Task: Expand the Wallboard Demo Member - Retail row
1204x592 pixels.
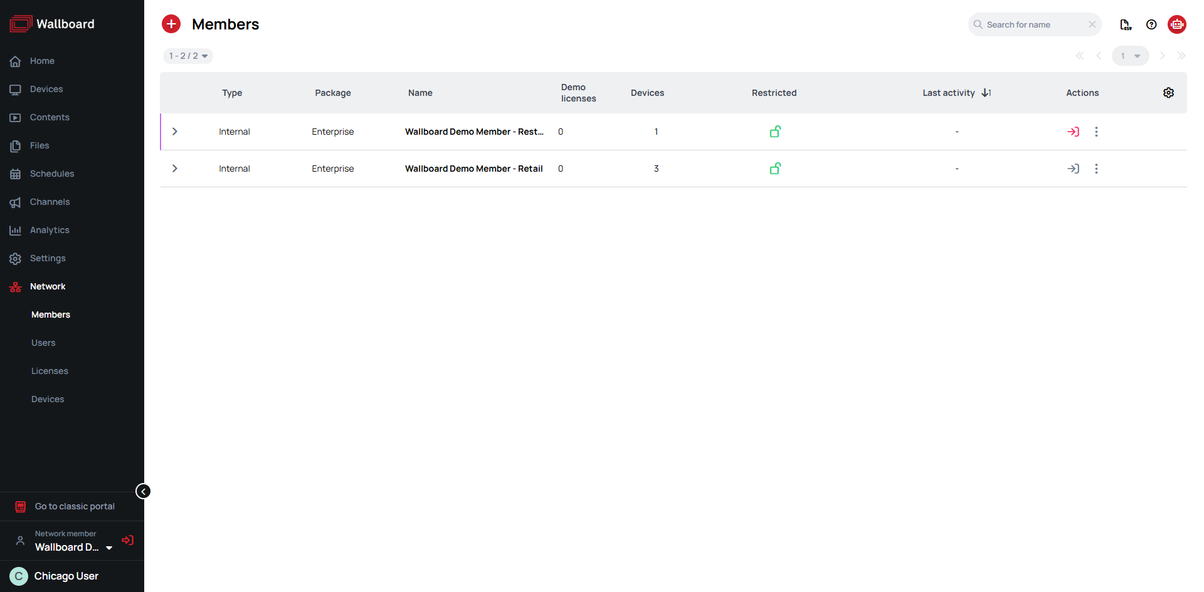Action: tap(175, 169)
